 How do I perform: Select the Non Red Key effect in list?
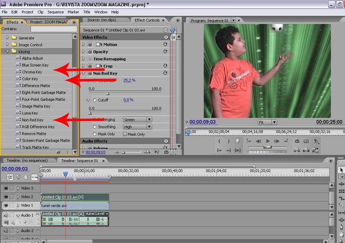33,119
